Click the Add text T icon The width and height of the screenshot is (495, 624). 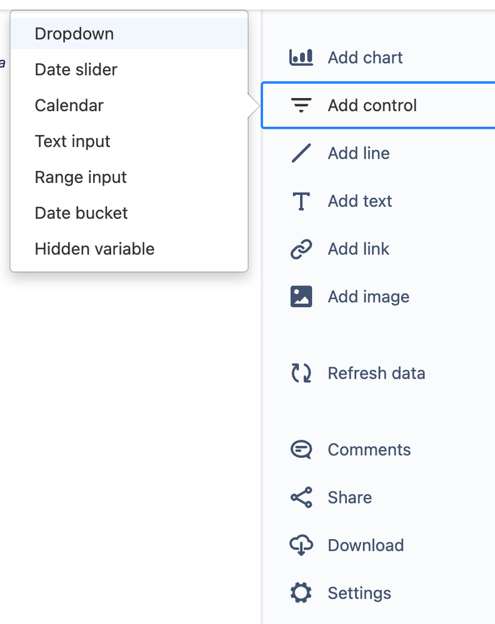tap(301, 201)
